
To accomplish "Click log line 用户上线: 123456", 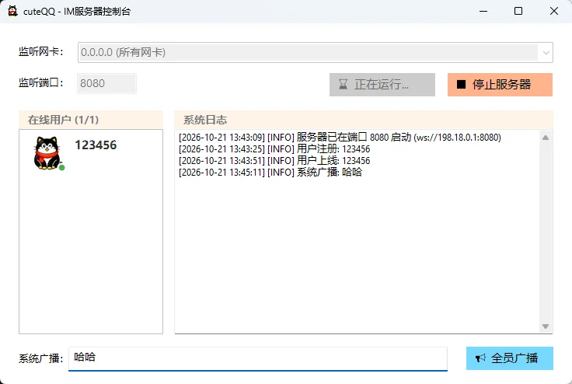I will click(274, 161).
